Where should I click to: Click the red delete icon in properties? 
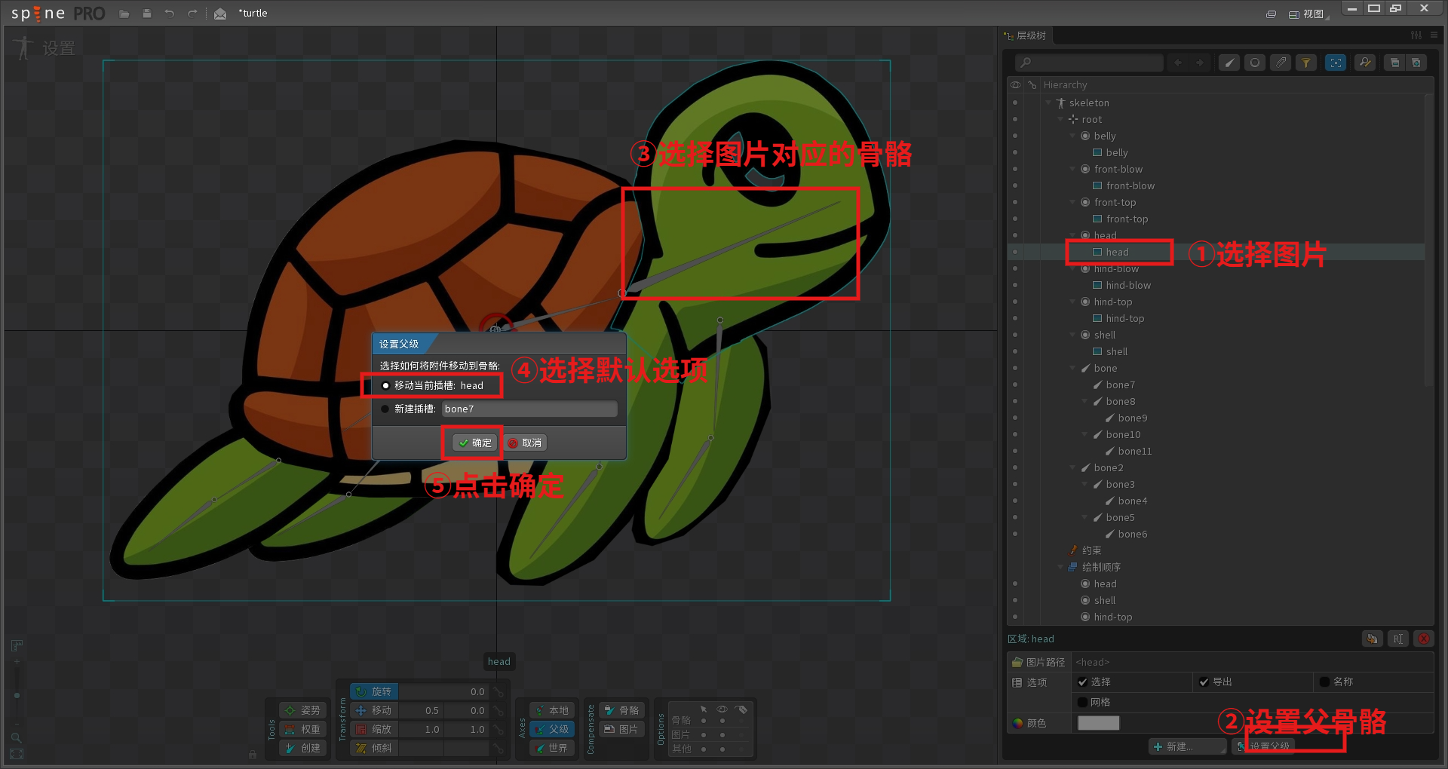tap(1423, 639)
